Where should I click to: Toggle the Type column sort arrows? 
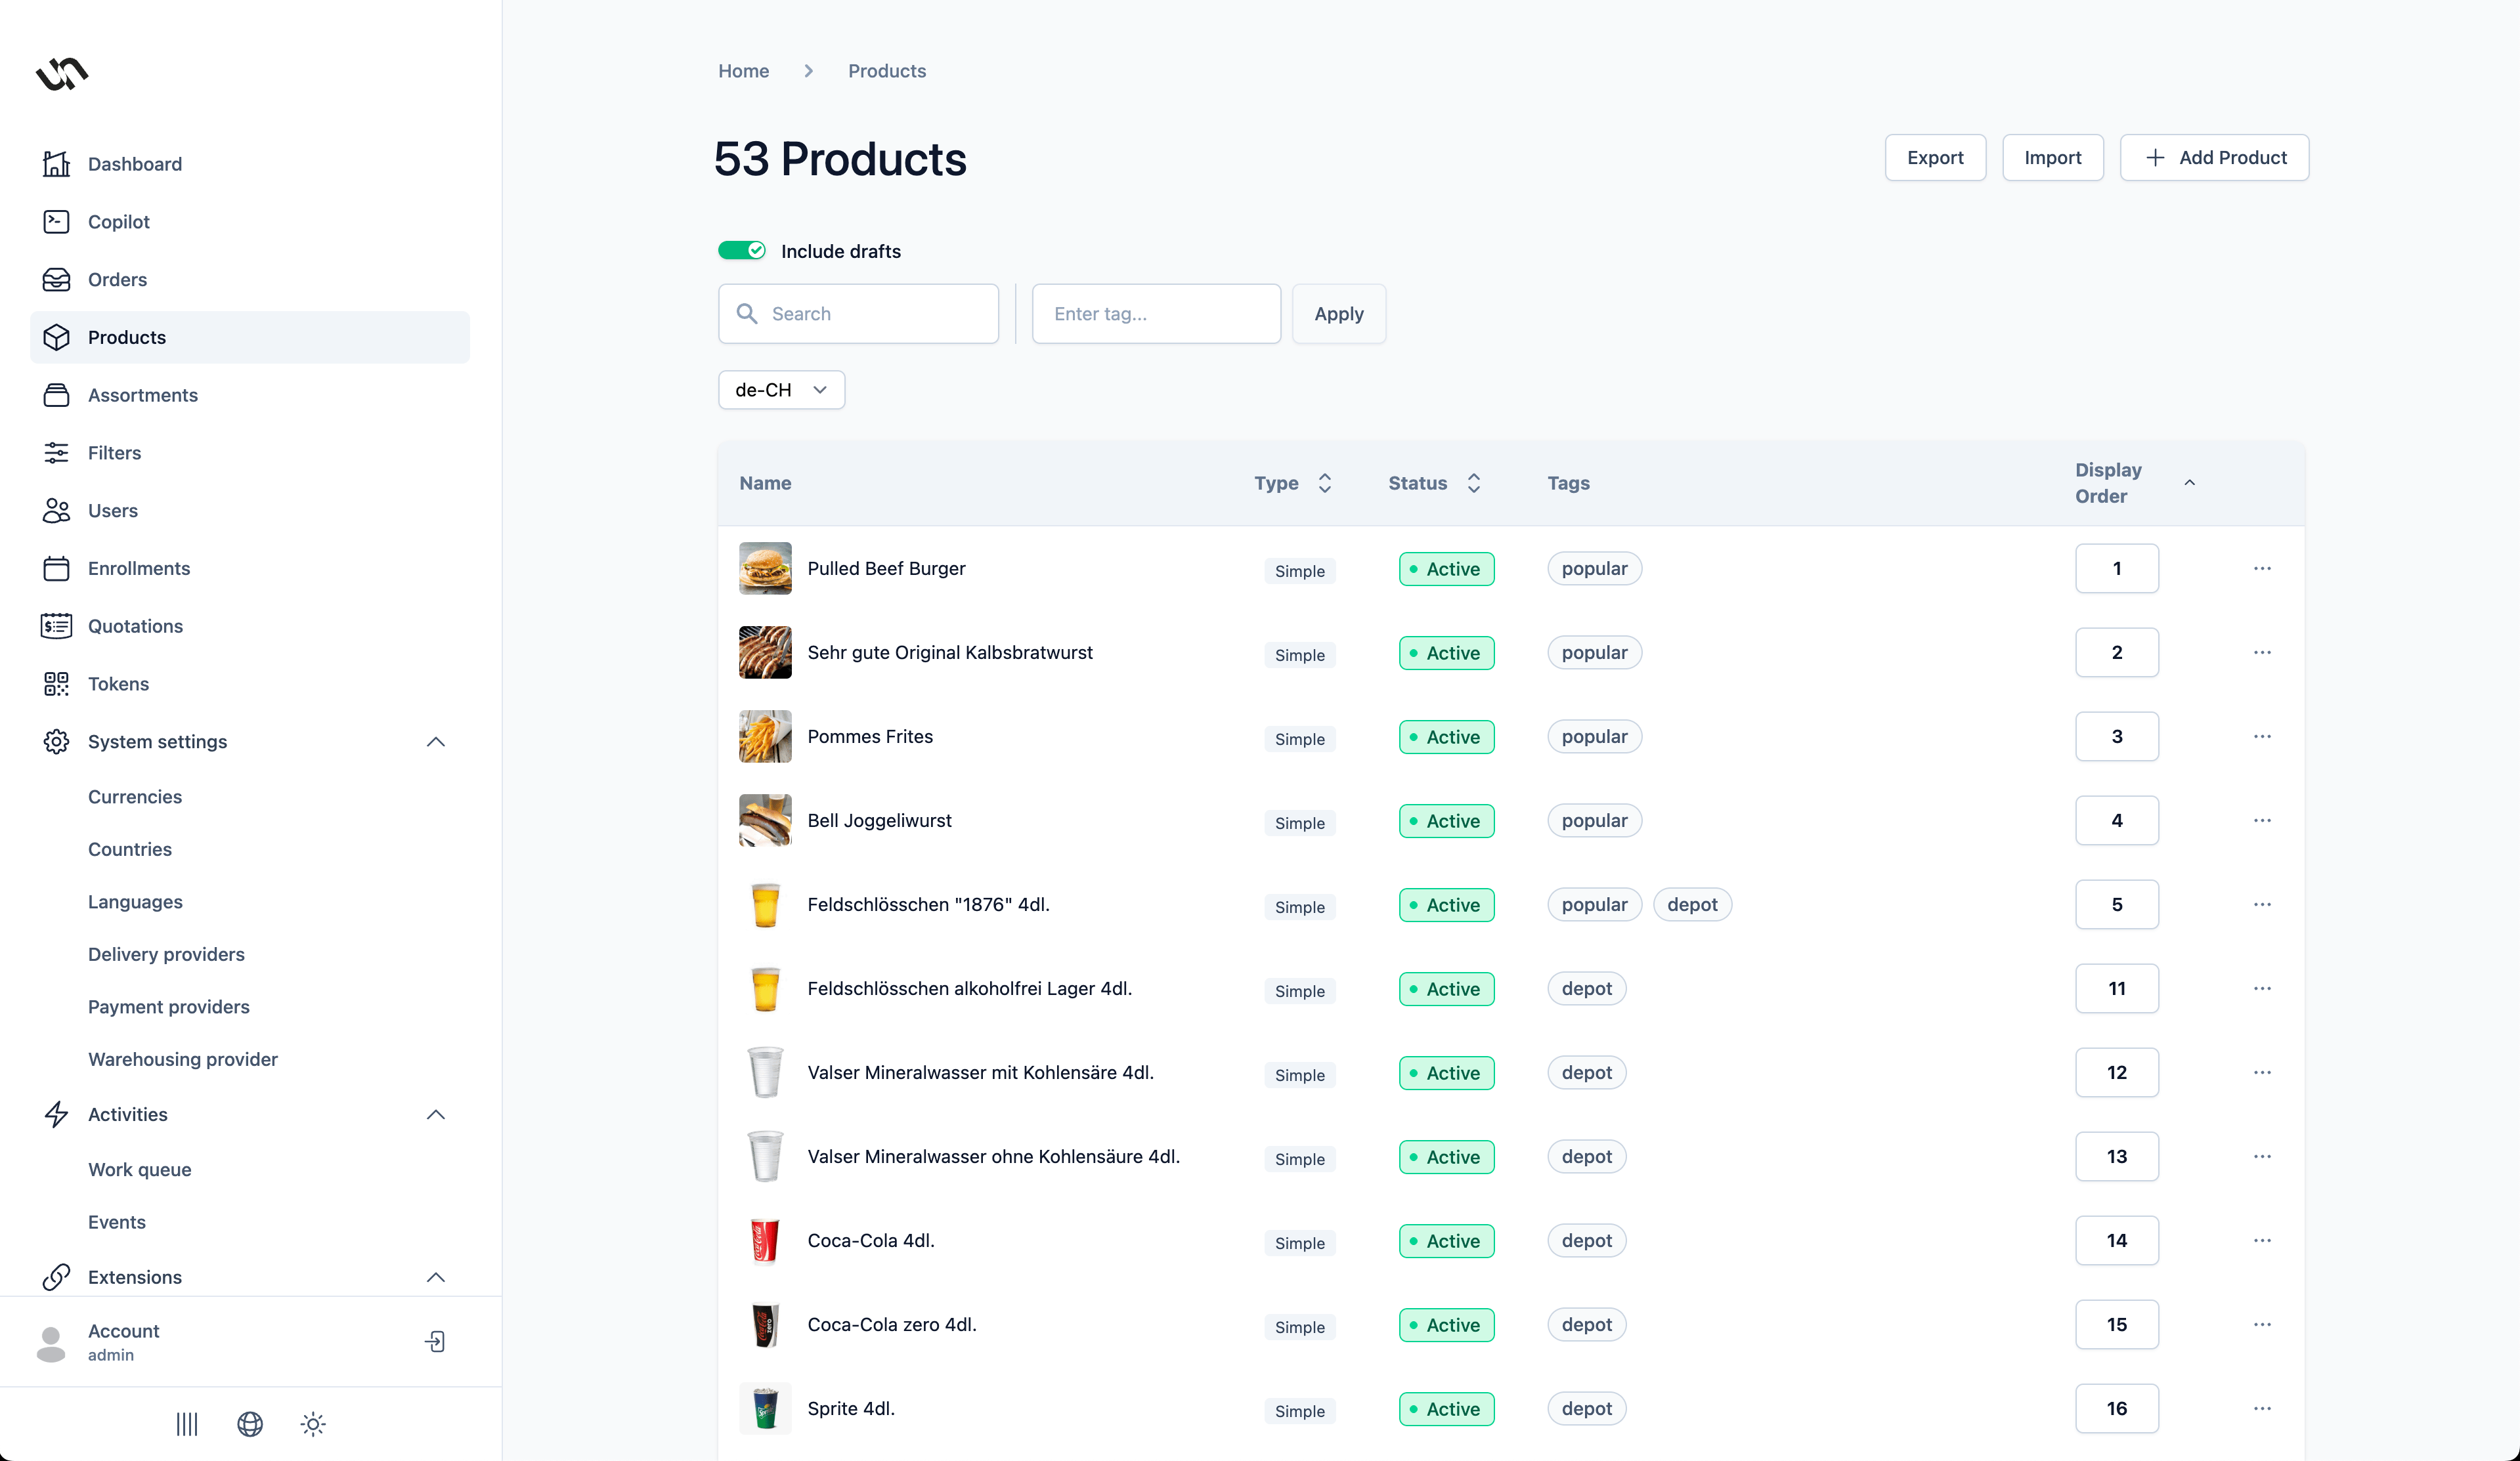coord(1325,482)
